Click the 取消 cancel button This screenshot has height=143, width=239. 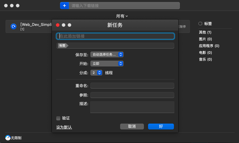click(x=132, y=127)
